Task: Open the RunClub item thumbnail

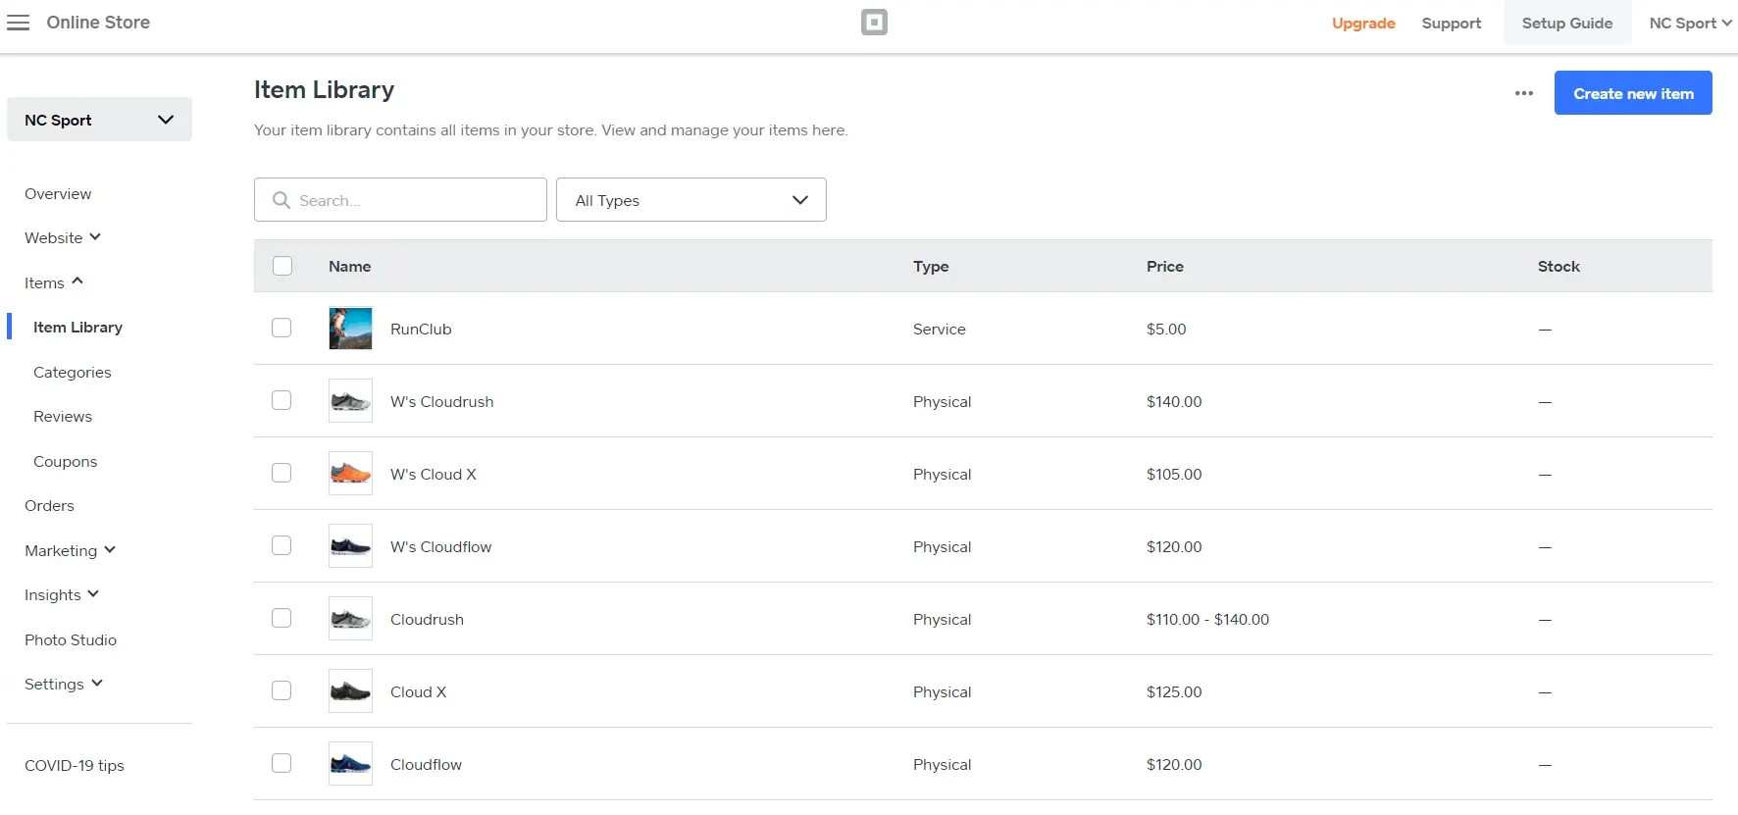Action: coord(350,329)
